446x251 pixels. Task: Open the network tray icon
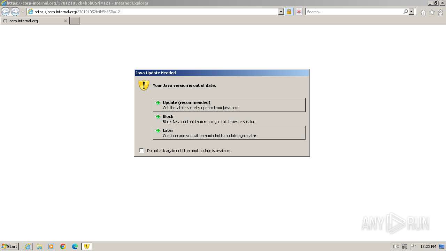point(405,246)
